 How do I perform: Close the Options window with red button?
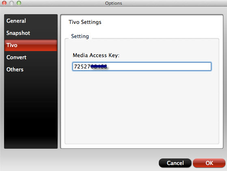[4, 3]
